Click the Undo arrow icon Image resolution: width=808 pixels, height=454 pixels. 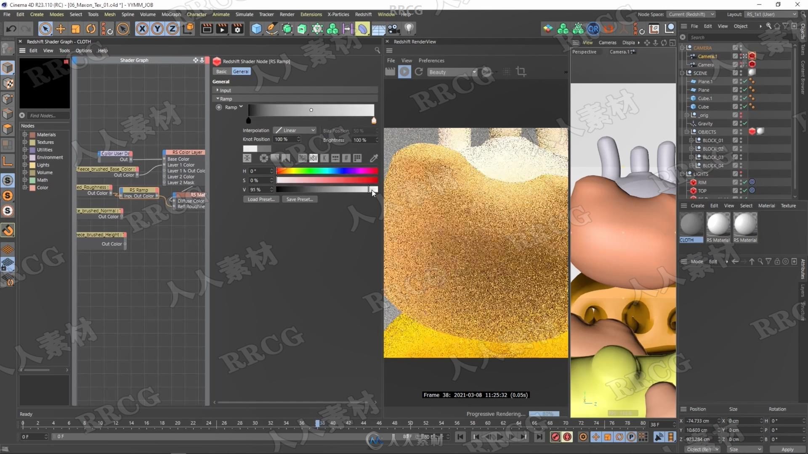11,29
